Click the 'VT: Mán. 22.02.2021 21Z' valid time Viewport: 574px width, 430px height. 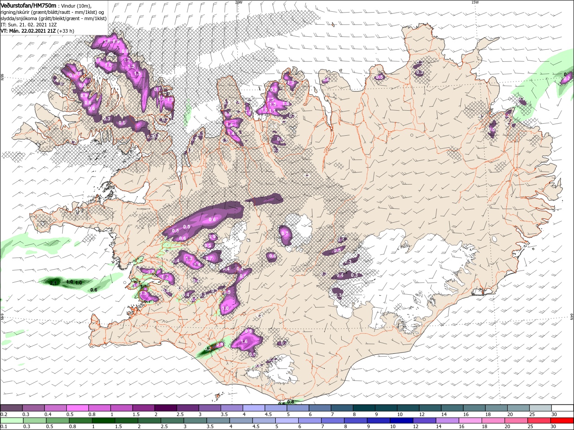28,31
